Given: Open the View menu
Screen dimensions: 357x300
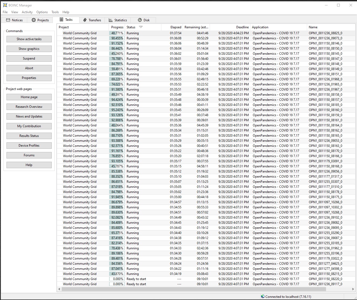Looking at the screenshot, I should 15,12.
